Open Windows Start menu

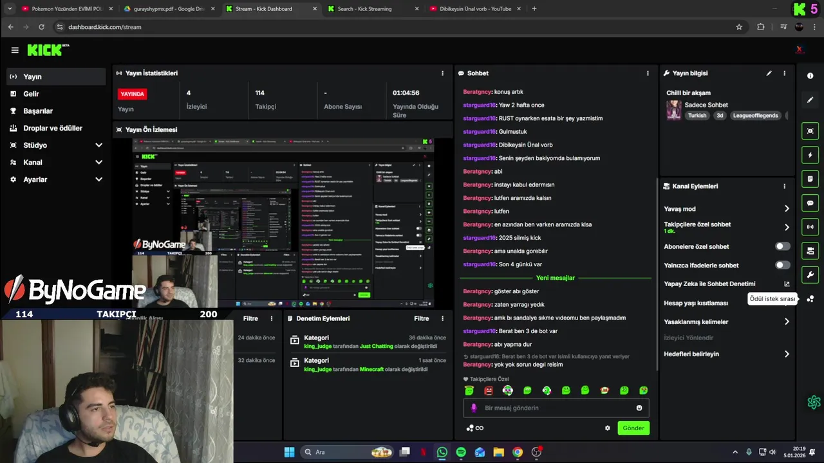tap(289, 452)
